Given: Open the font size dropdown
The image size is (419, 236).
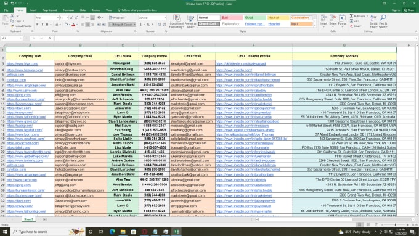Looking at the screenshot, I should [x=67, y=18].
